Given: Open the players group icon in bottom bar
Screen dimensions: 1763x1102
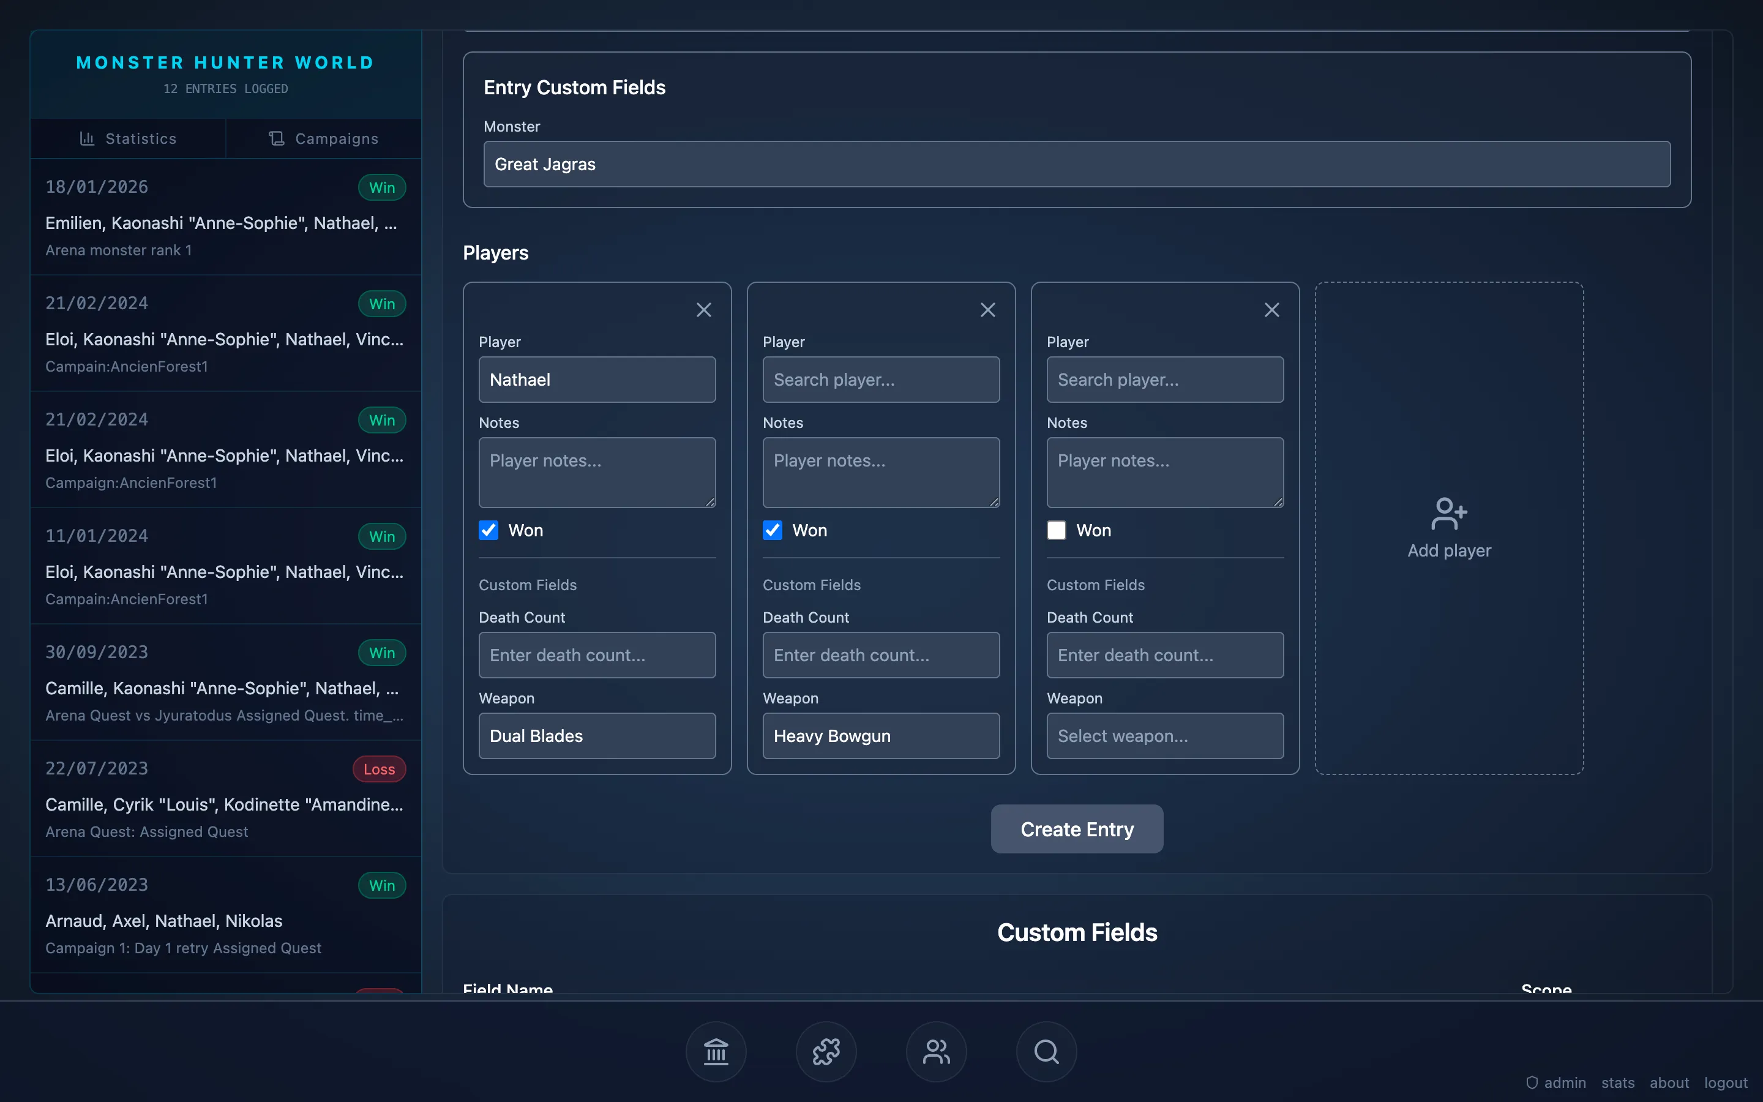Looking at the screenshot, I should click(x=936, y=1052).
